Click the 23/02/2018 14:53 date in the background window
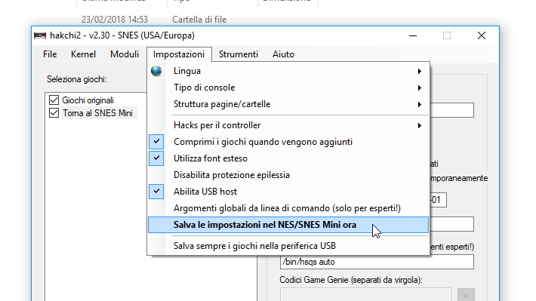The width and height of the screenshot is (536, 301). (x=115, y=20)
